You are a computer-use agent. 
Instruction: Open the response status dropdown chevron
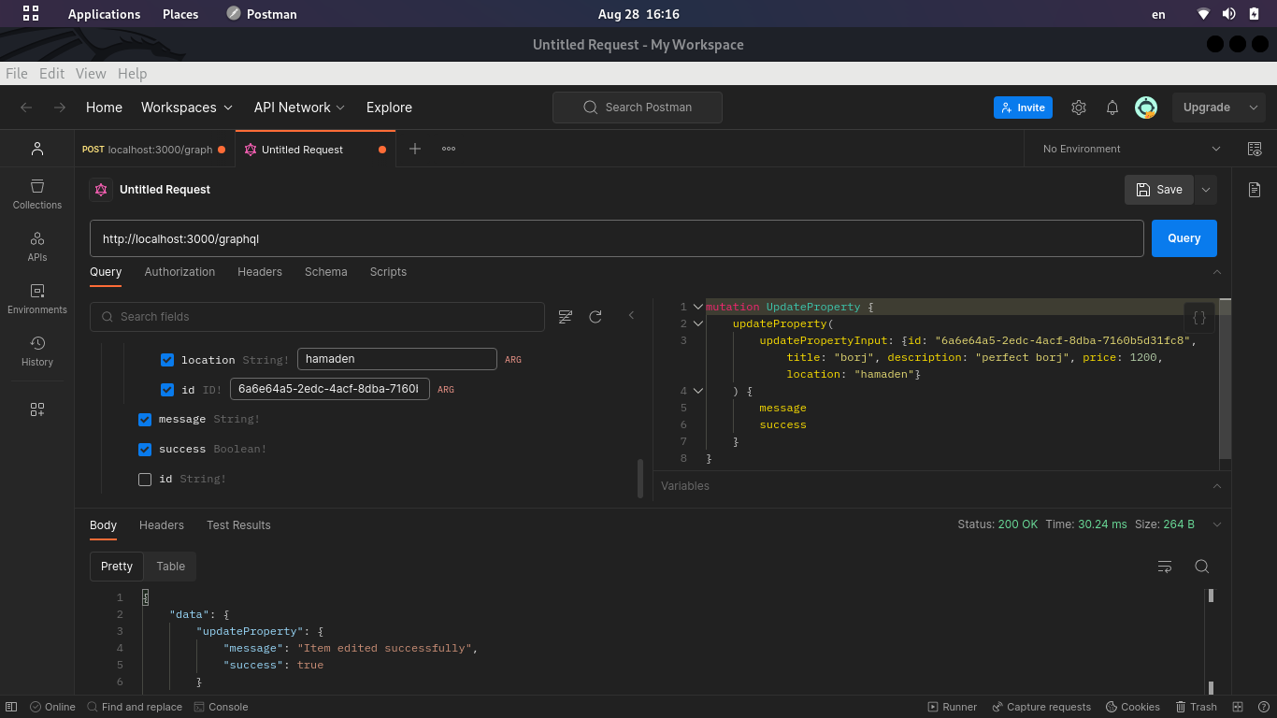tap(1217, 524)
